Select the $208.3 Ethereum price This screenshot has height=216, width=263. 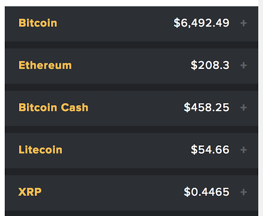click(x=210, y=65)
